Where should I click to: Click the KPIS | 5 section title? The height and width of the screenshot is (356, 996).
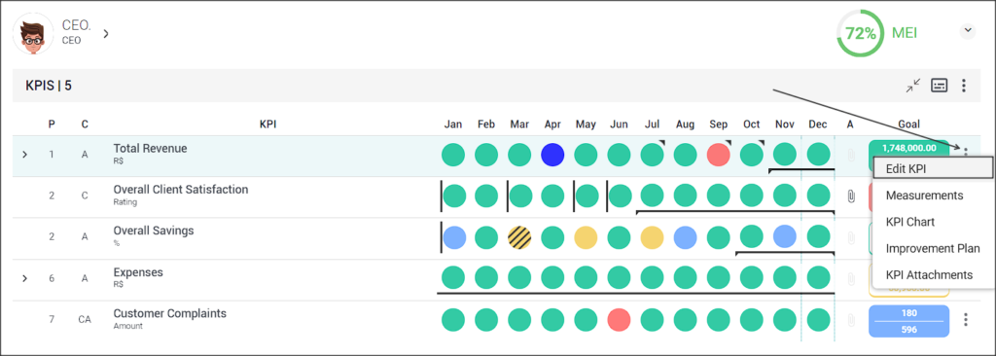click(x=49, y=86)
